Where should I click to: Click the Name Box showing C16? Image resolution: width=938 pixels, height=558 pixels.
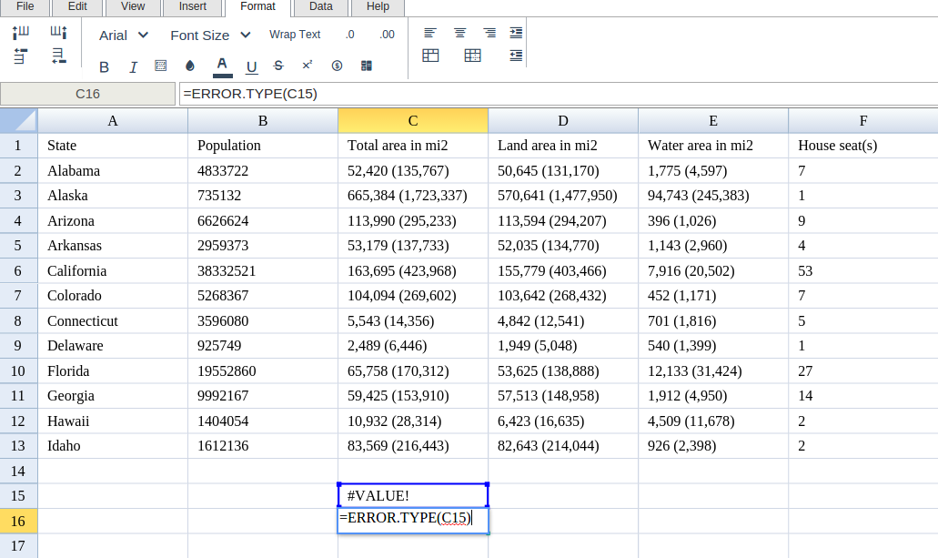point(87,94)
